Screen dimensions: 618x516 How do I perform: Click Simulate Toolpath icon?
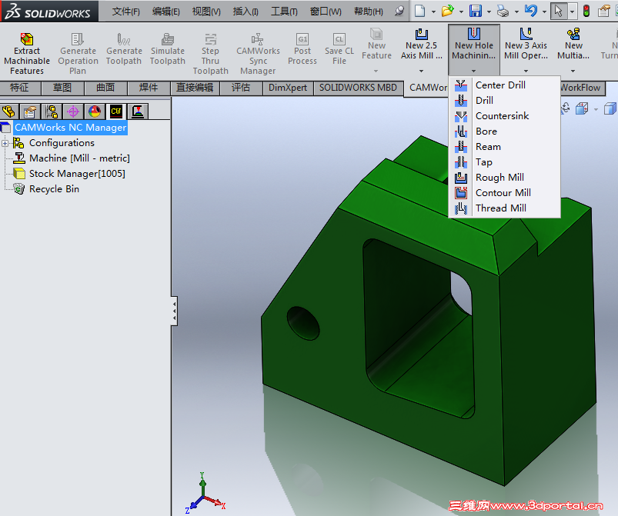168,39
